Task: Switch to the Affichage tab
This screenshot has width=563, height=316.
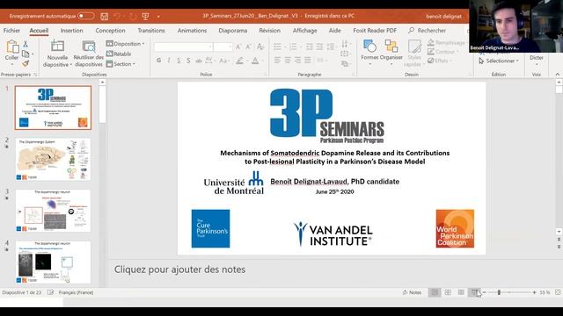Action: (x=305, y=31)
